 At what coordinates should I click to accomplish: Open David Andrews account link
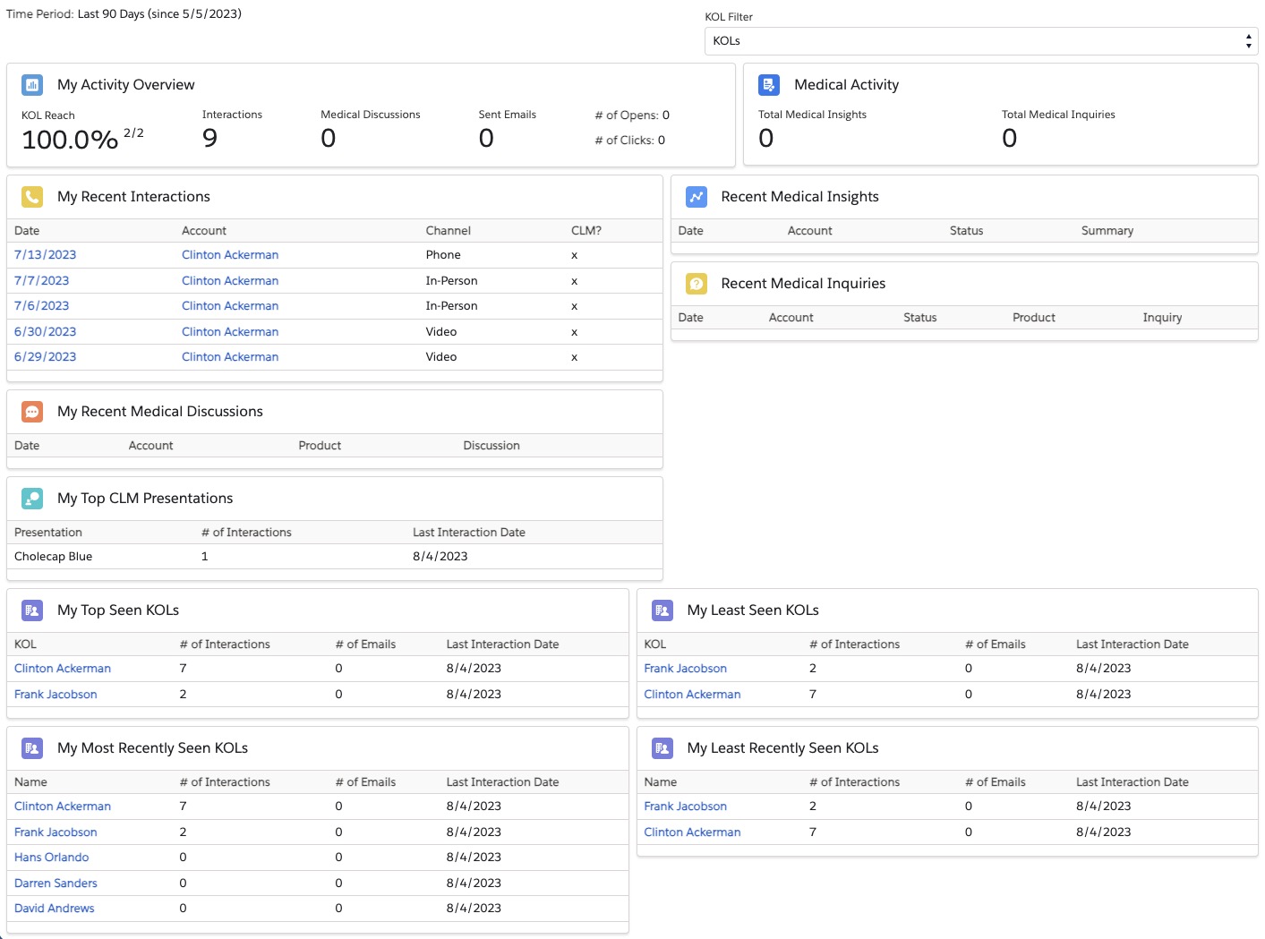click(54, 909)
